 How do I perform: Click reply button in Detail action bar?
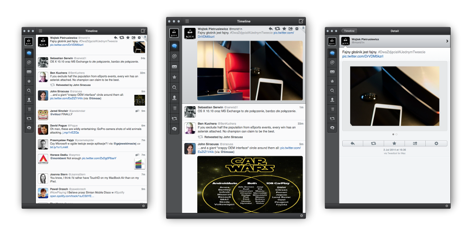point(353,143)
